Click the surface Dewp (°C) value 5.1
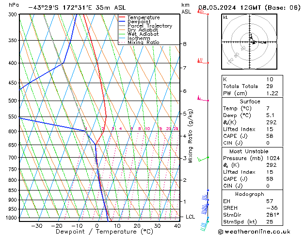 pos(271,116)
